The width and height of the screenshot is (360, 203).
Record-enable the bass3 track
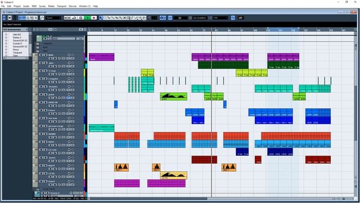[x=69, y=158]
